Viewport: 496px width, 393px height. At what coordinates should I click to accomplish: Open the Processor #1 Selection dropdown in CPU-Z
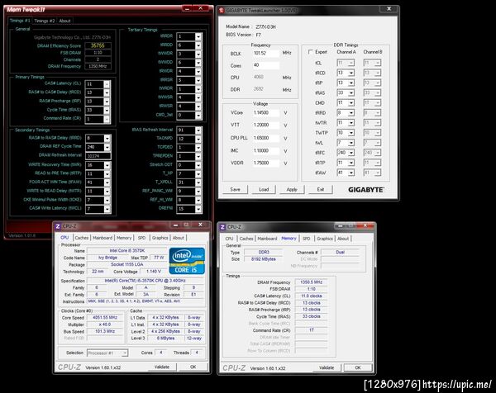(125, 353)
